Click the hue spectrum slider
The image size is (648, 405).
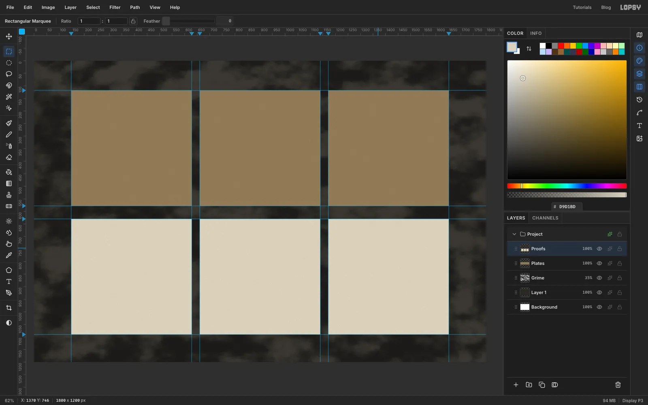(567, 186)
